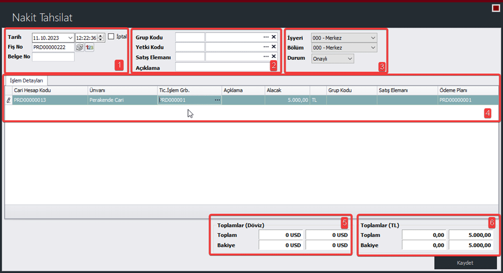The height and width of the screenshot is (273, 503).
Task: Toggle the İptal checkbox
Action: (x=111, y=37)
